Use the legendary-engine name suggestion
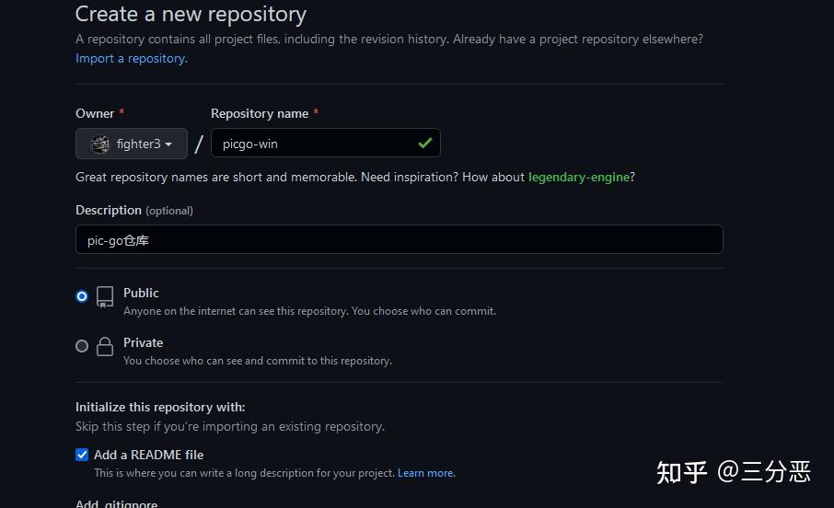This screenshot has width=834, height=508. (x=579, y=177)
